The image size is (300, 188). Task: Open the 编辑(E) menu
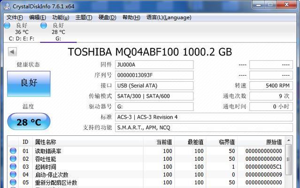(38, 17)
